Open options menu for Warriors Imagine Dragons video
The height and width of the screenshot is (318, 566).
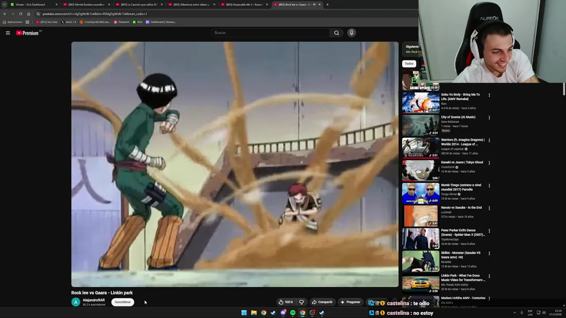[x=489, y=140]
